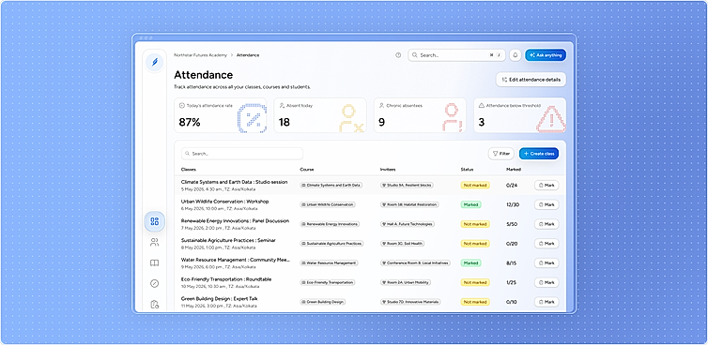Click the 'Urban Wildlife Conservation' course tag
The width and height of the screenshot is (708, 345).
tap(328, 204)
